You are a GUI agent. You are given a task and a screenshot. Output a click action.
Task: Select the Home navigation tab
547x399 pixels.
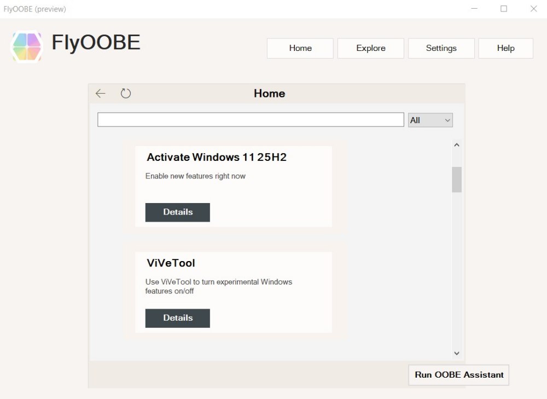click(300, 48)
